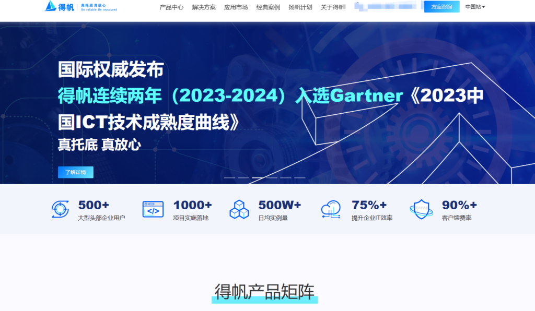Click the circular arrows icon above 大型头部企业用户

pyautogui.click(x=60, y=209)
